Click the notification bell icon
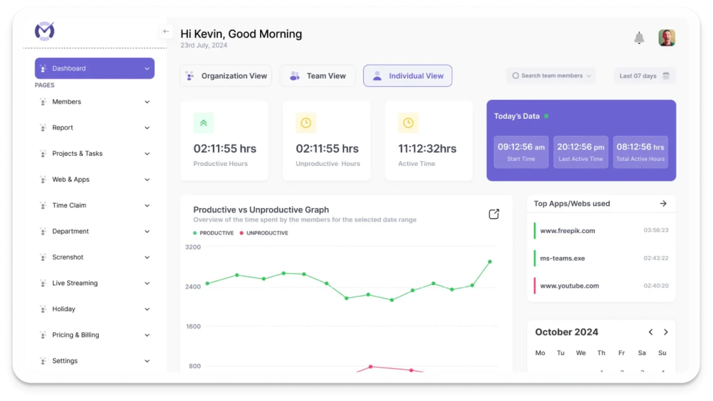Viewport: 713px width, 401px height. [639, 38]
